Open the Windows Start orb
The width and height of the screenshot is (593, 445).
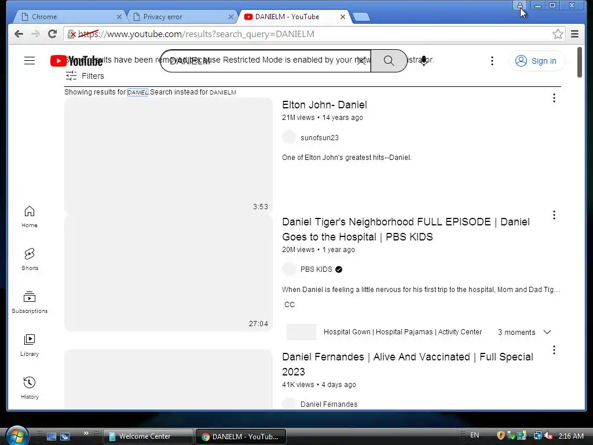17,435
